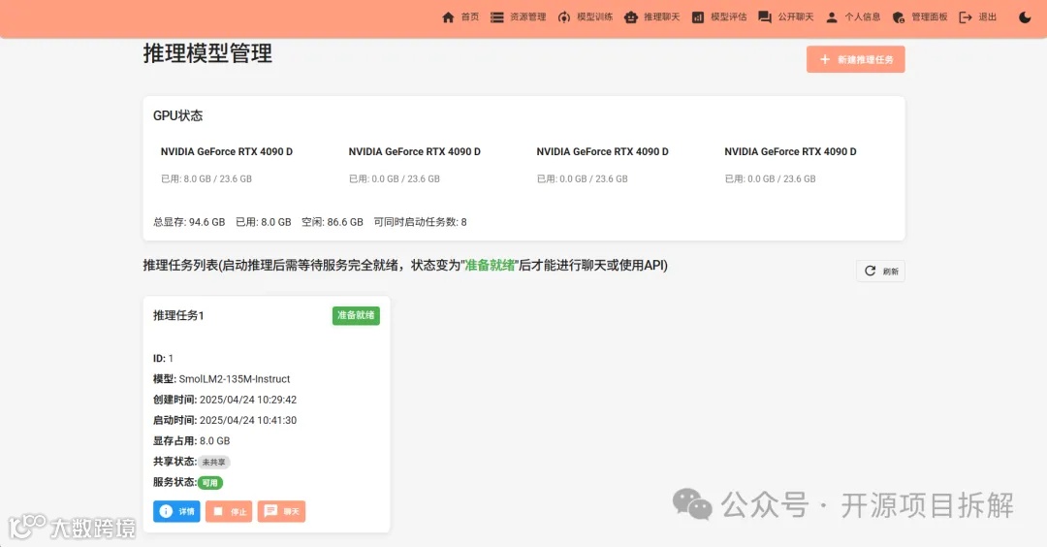Click the chart icon for 模型评估

[x=698, y=17]
